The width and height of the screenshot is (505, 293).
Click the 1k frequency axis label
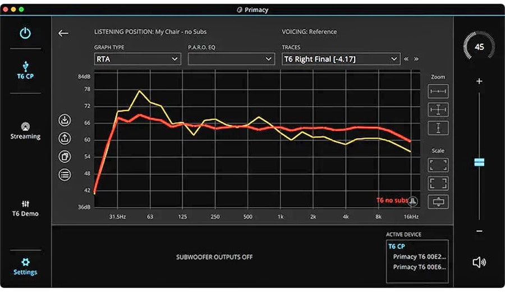(281, 217)
